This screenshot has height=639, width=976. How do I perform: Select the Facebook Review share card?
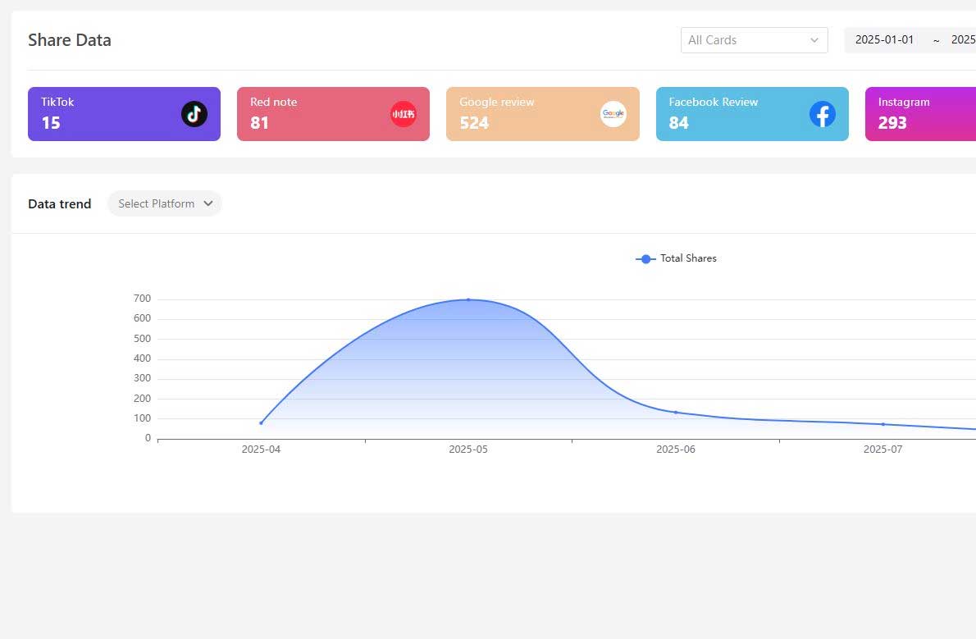(x=752, y=114)
